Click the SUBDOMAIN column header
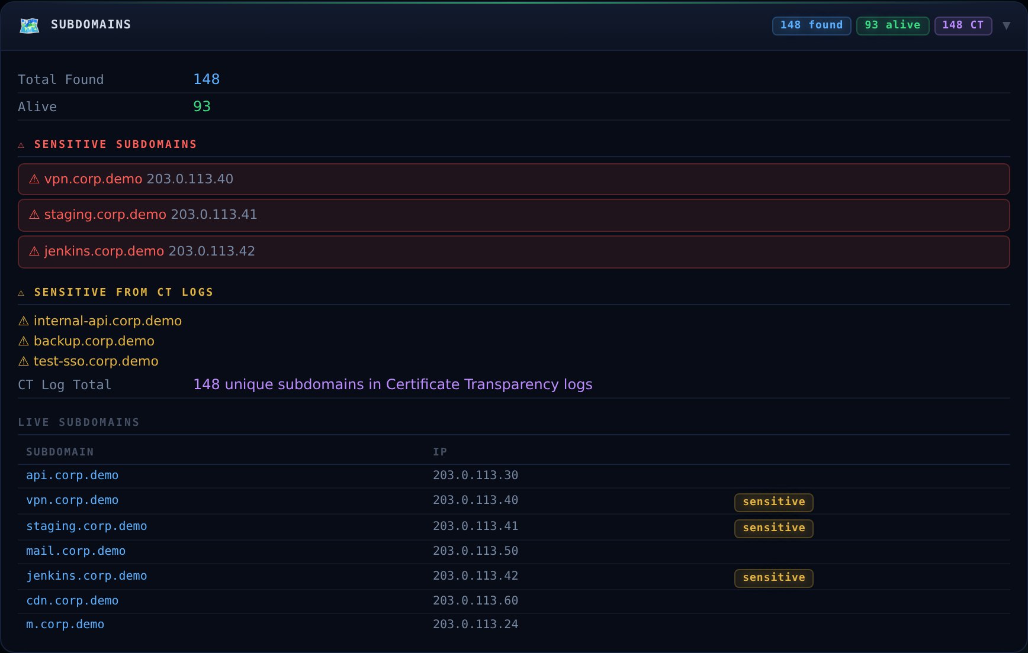 pos(60,452)
